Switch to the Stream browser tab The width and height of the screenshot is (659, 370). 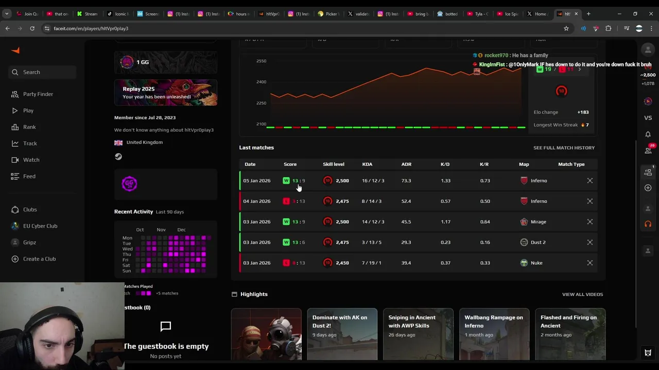click(x=88, y=14)
